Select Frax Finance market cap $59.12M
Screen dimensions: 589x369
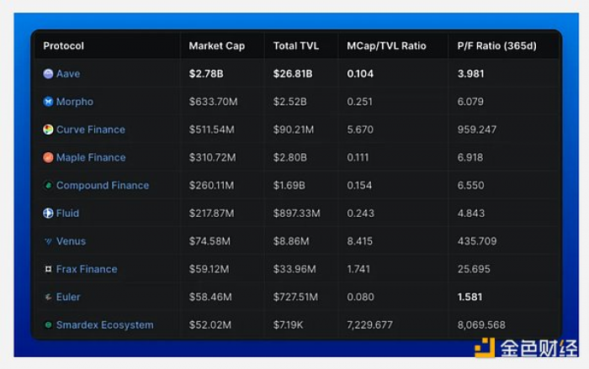[x=209, y=269]
